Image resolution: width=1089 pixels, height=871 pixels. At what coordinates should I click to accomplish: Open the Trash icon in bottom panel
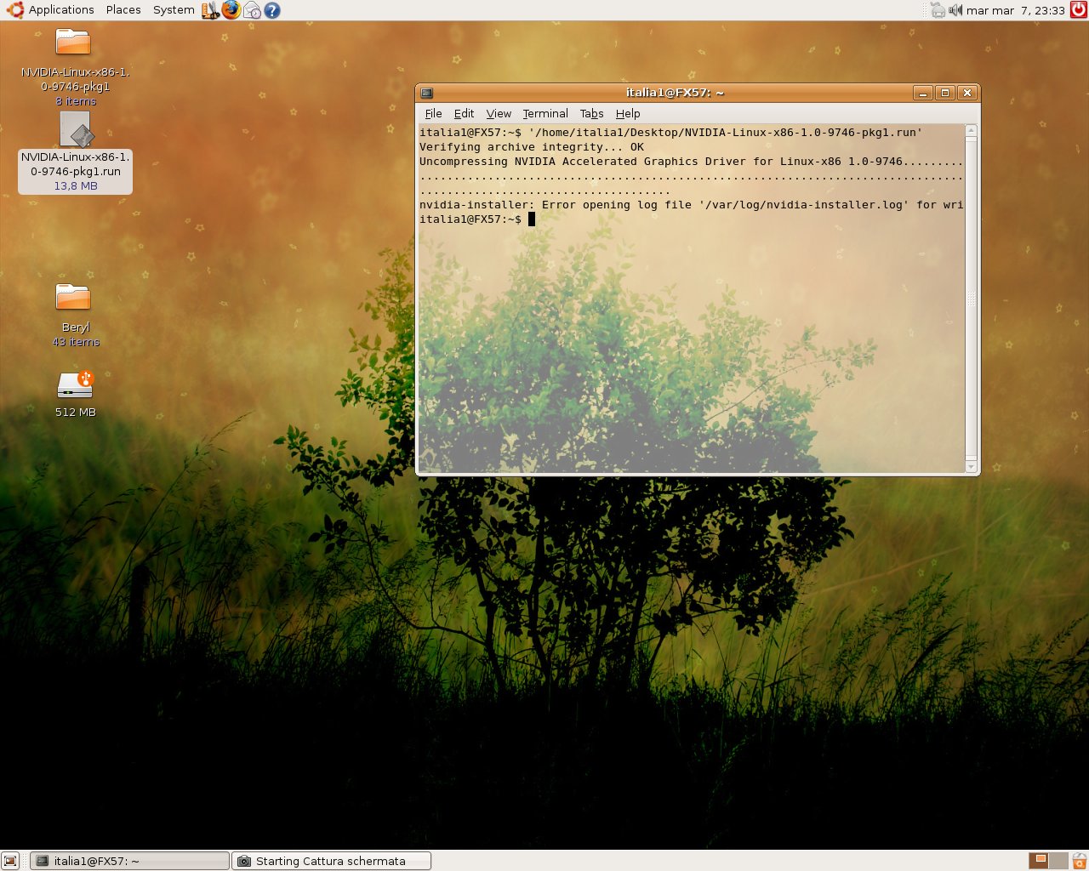[1078, 861]
